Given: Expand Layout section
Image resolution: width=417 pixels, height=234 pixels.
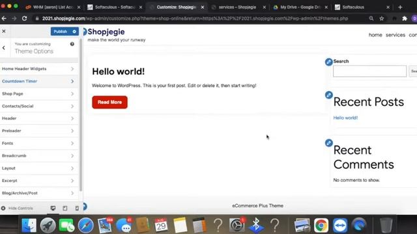Looking at the screenshot, I should click(x=39, y=168).
